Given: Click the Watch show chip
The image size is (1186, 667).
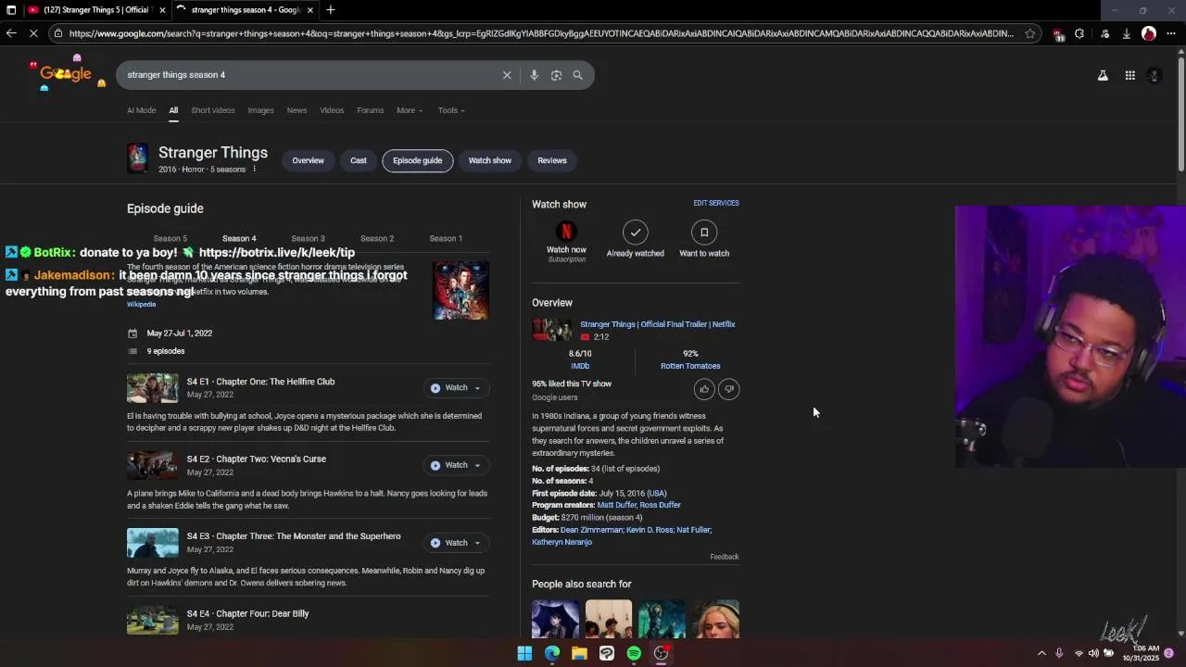Looking at the screenshot, I should 490,160.
